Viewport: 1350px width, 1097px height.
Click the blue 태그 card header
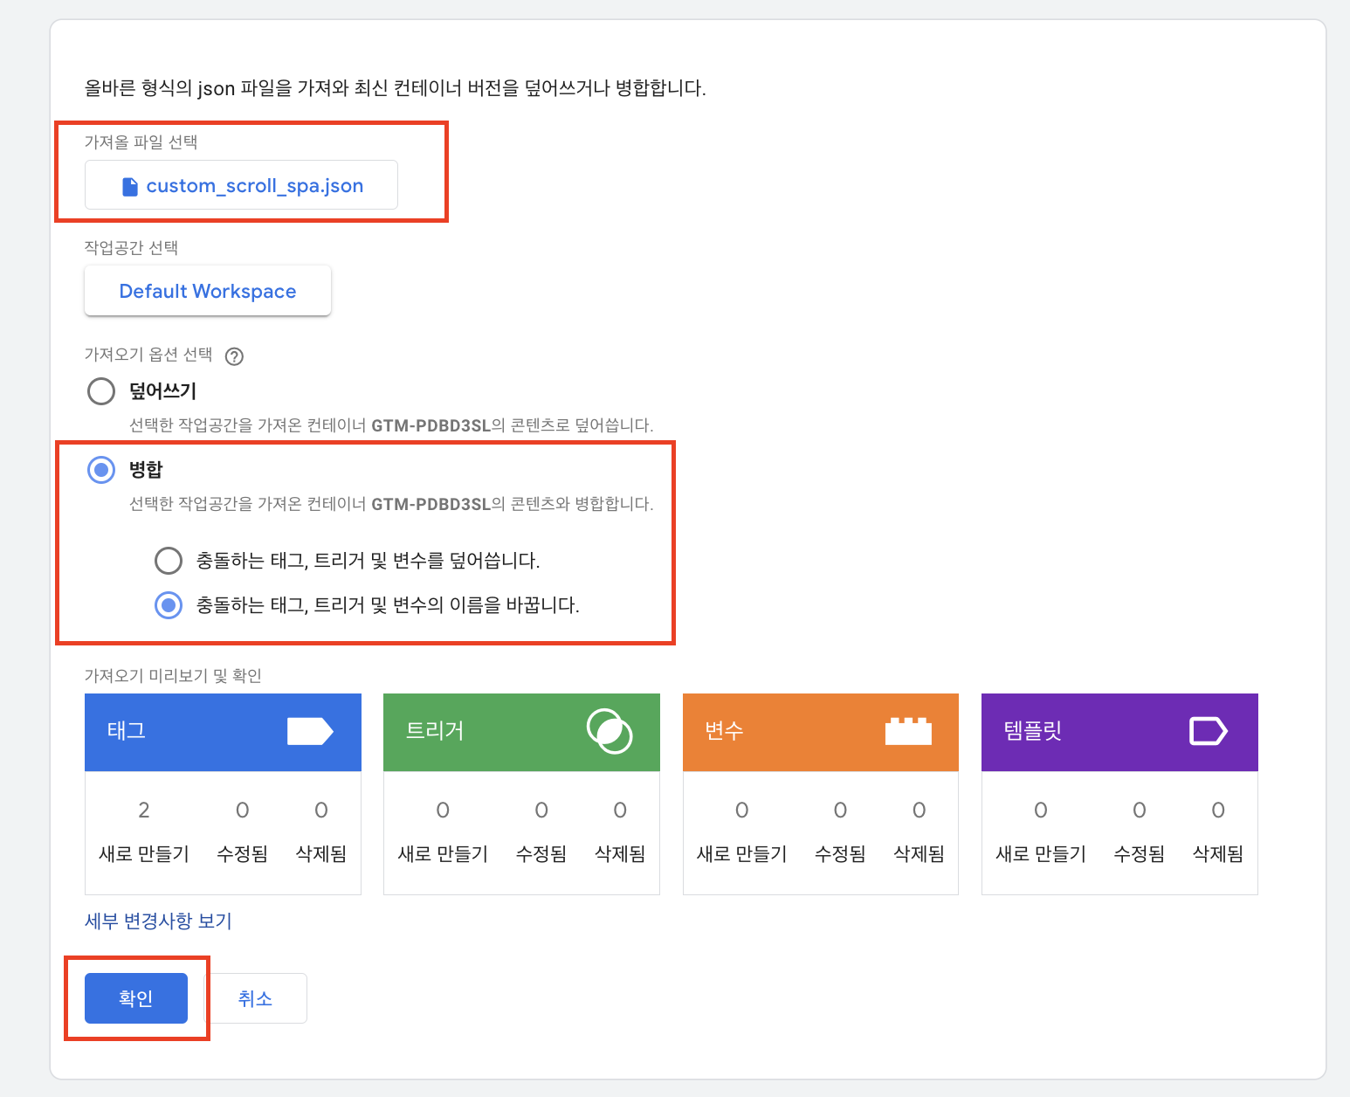coord(223,732)
